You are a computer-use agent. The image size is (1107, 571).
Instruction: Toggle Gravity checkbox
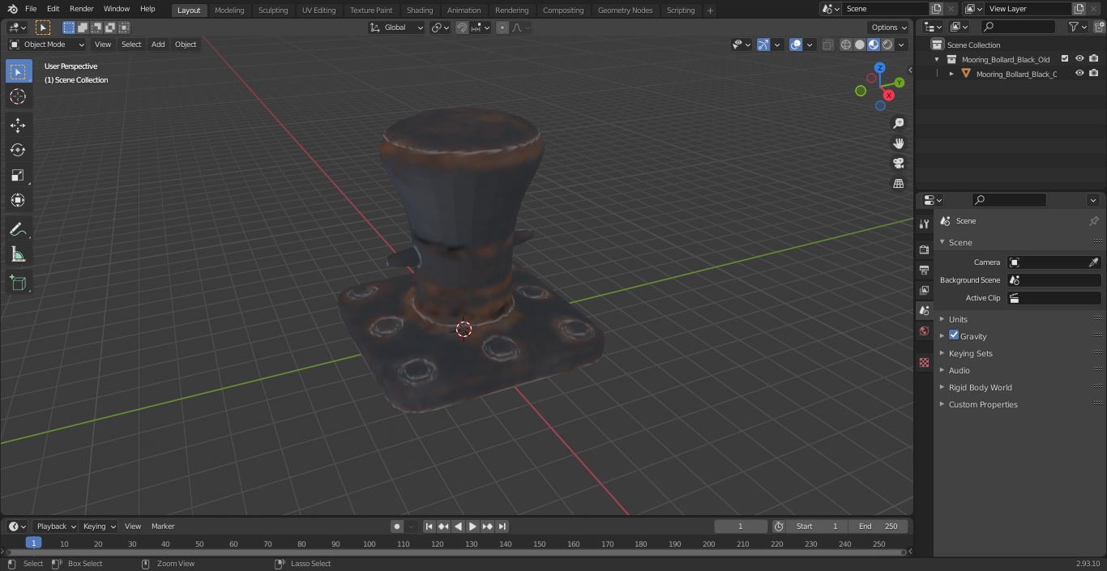954,335
